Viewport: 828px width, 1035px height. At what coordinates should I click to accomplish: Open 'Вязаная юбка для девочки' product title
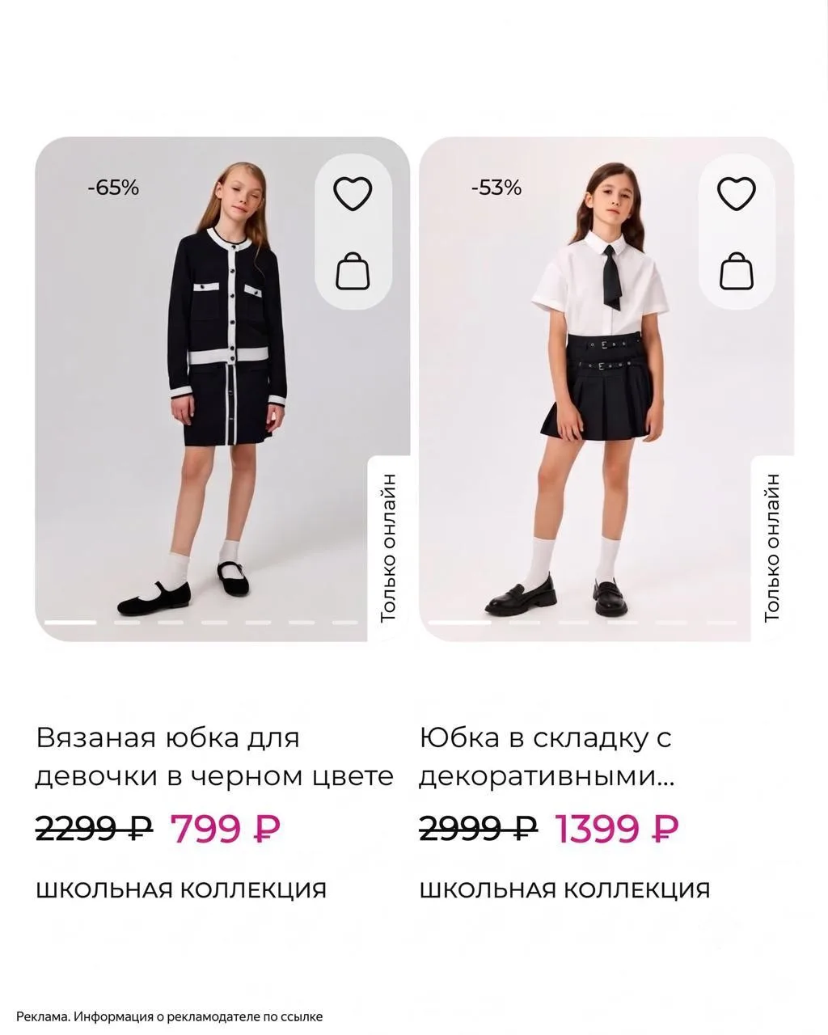coord(214,757)
